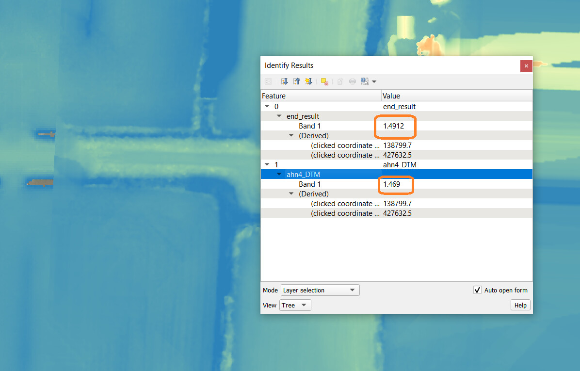Viewport: 580px width, 371px height.
Task: Clear the identify results
Action: click(x=324, y=81)
